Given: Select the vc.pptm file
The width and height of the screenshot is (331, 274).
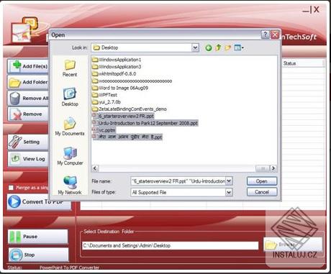Looking at the screenshot, I should [x=104, y=130].
